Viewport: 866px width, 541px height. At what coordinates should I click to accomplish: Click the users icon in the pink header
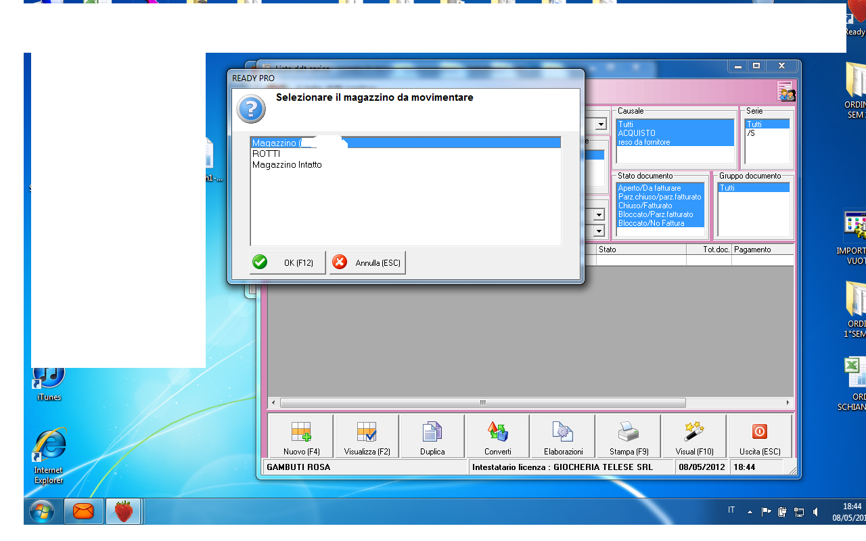click(x=786, y=92)
